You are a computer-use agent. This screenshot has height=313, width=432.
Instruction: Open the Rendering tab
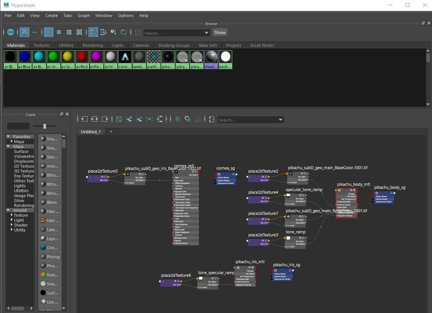(93, 45)
